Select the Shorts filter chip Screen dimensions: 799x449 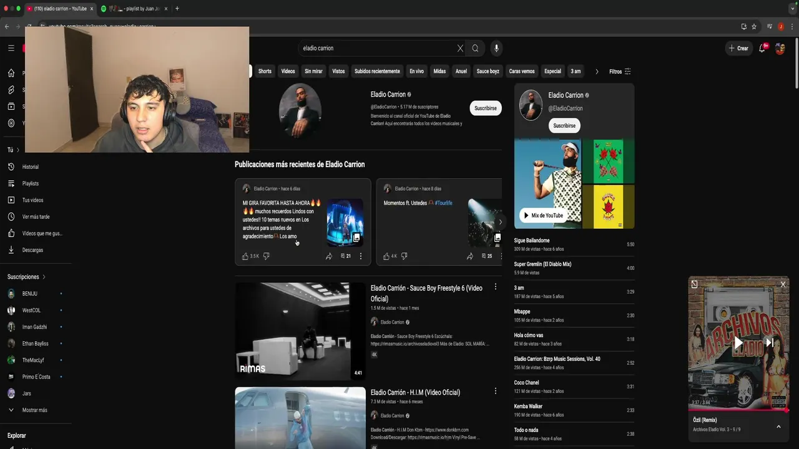click(265, 72)
